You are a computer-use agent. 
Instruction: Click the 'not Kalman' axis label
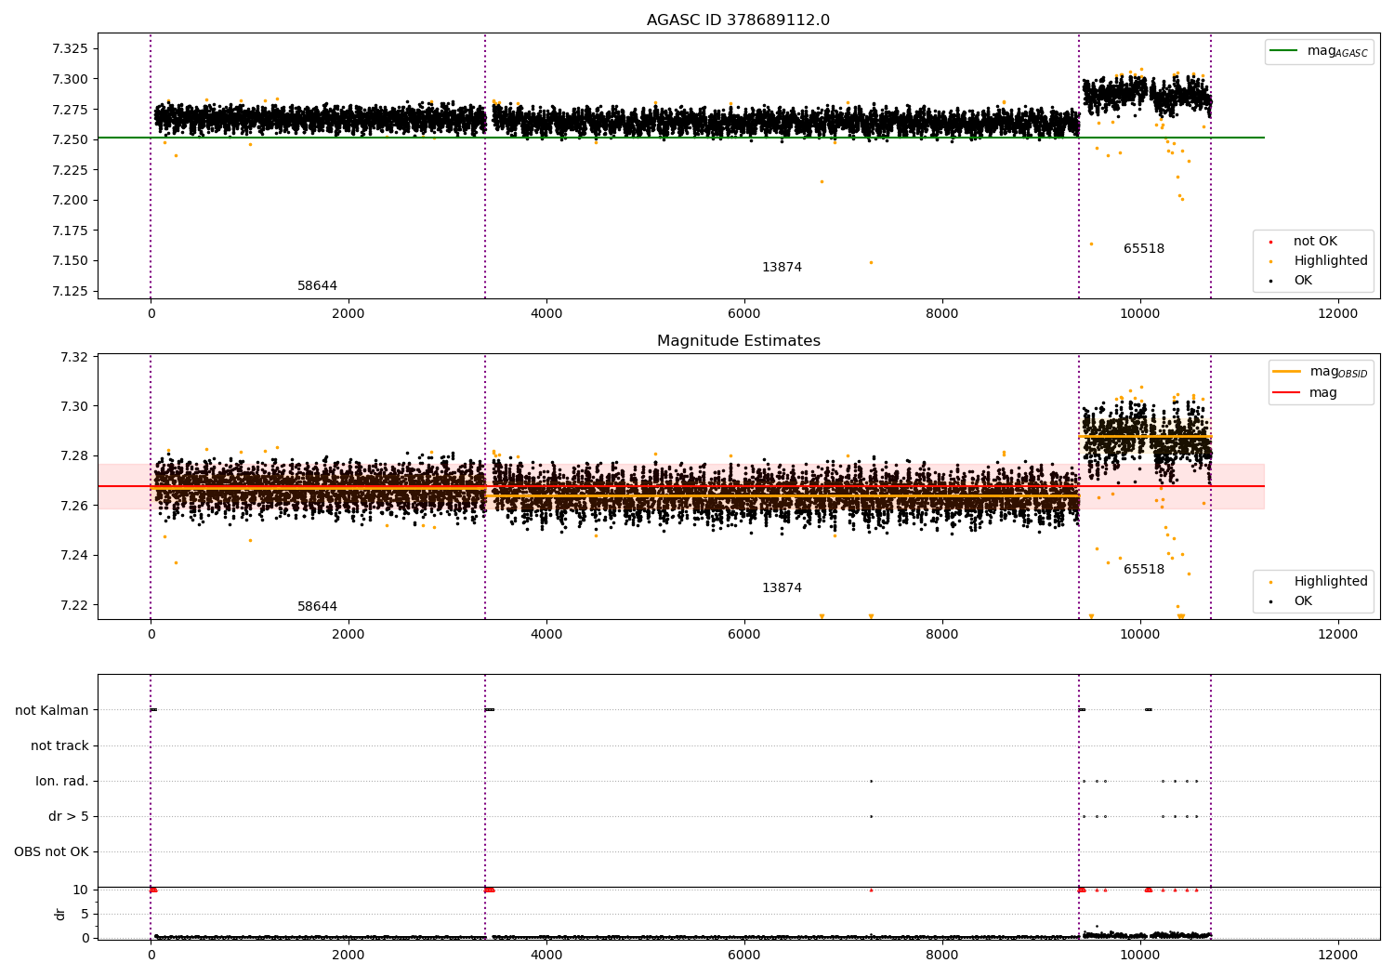tap(52, 711)
